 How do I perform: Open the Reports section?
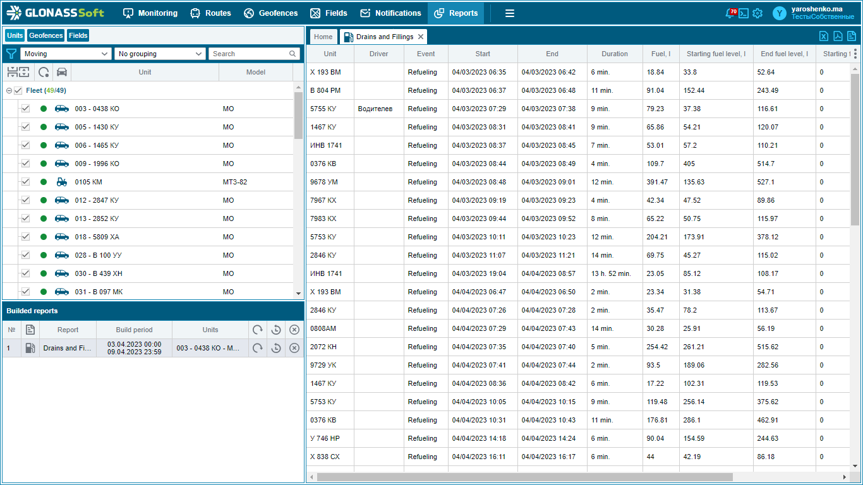coord(456,13)
